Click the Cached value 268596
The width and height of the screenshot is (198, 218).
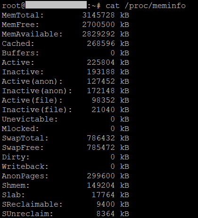pos(101,44)
